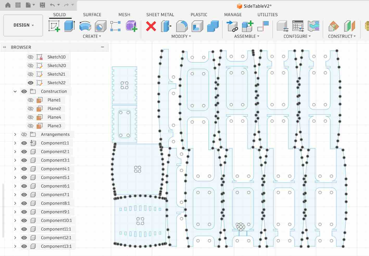This screenshot has width=369, height=256.
Task: Select the Create Form tool
Action: point(131,26)
